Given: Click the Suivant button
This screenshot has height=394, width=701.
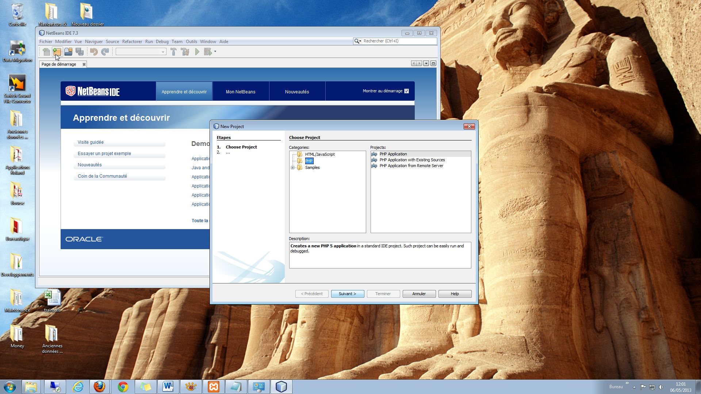Looking at the screenshot, I should [x=347, y=294].
